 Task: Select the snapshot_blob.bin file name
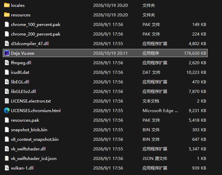[x=29, y=130]
